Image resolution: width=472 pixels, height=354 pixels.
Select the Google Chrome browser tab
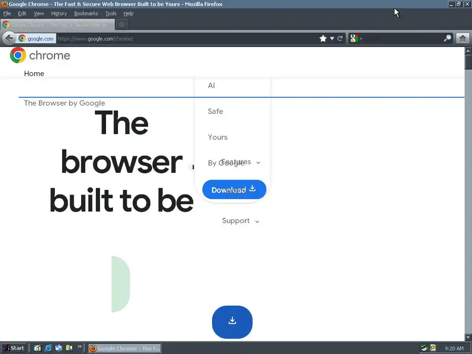[x=58, y=25]
